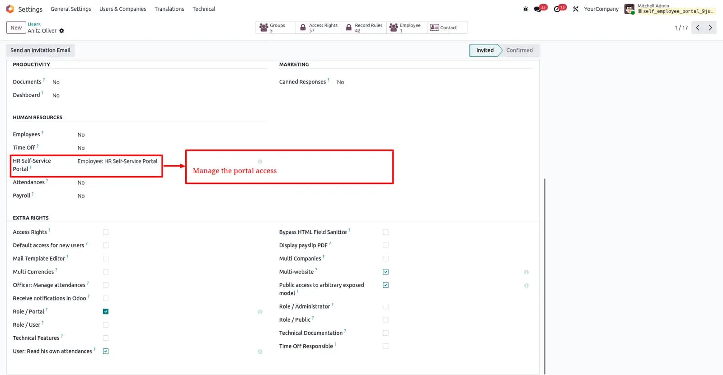723x375 pixels.
Task: Enable Default access for new users
Action: [x=106, y=245]
